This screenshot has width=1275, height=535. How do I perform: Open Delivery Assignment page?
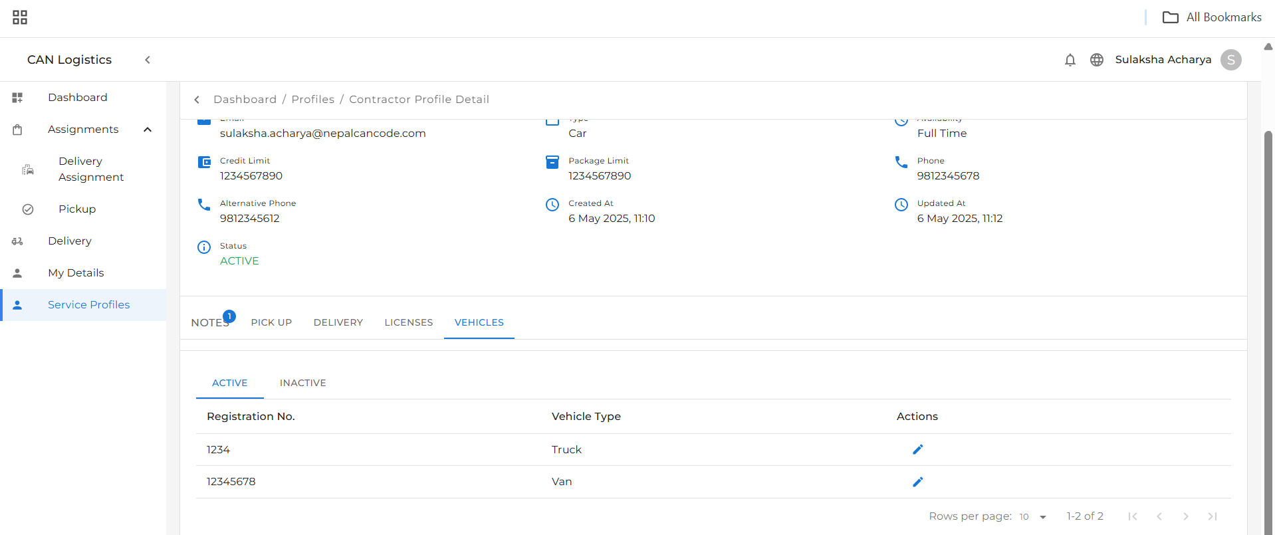click(x=91, y=169)
